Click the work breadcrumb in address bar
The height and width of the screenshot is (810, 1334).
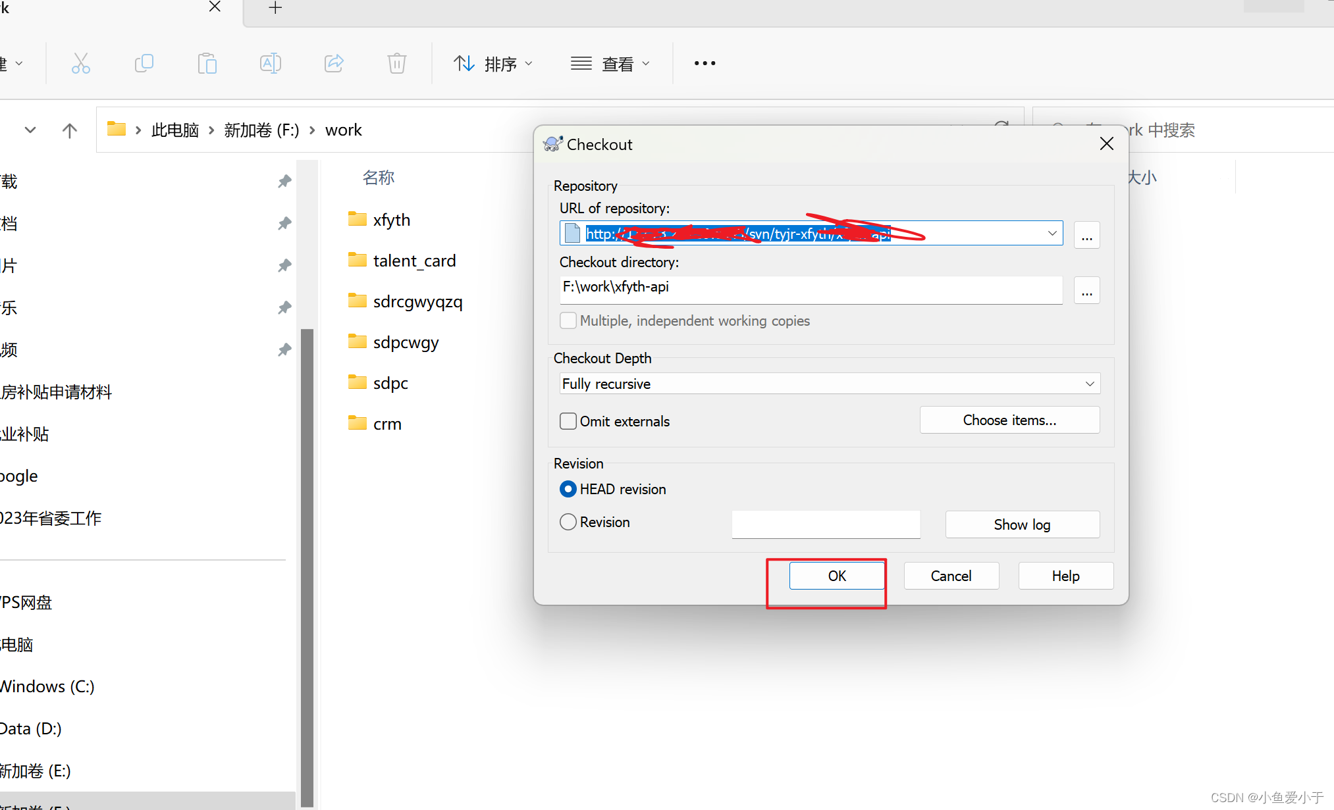pyautogui.click(x=343, y=130)
